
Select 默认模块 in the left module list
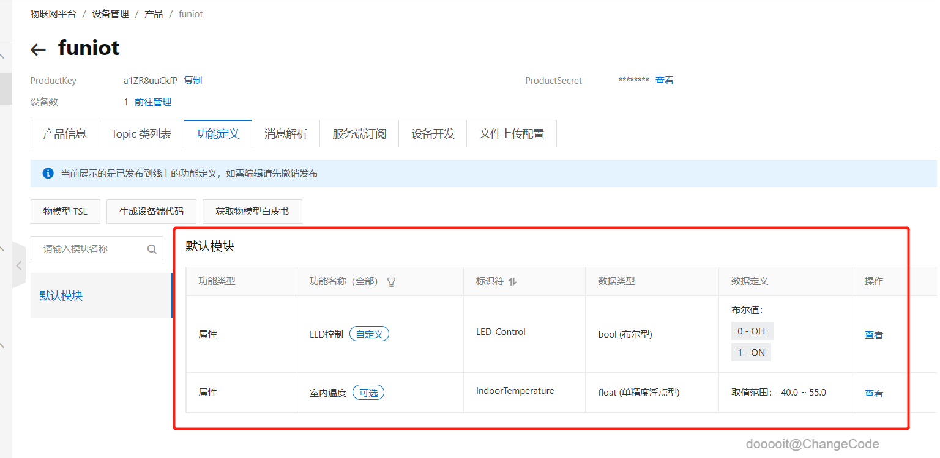(59, 295)
